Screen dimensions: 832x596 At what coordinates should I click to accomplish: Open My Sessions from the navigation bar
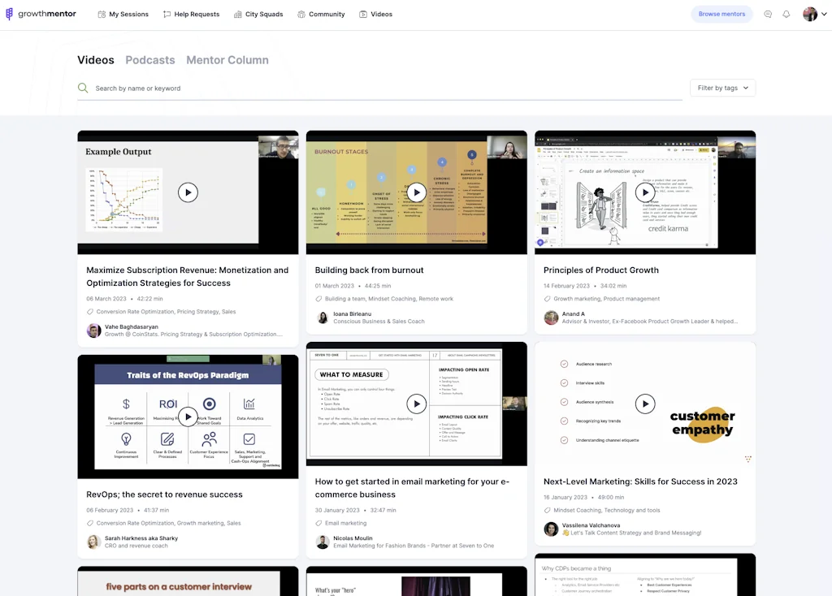pyautogui.click(x=123, y=14)
